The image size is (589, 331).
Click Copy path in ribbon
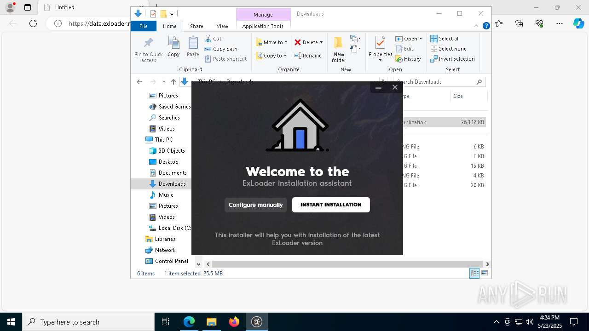pyautogui.click(x=221, y=49)
